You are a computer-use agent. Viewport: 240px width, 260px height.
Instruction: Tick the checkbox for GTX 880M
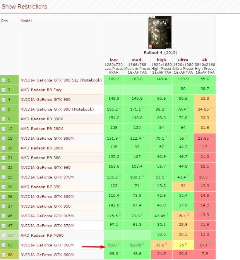point(3,197)
